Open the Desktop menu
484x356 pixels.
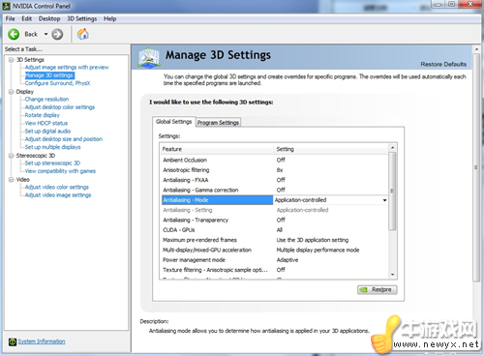[49, 18]
